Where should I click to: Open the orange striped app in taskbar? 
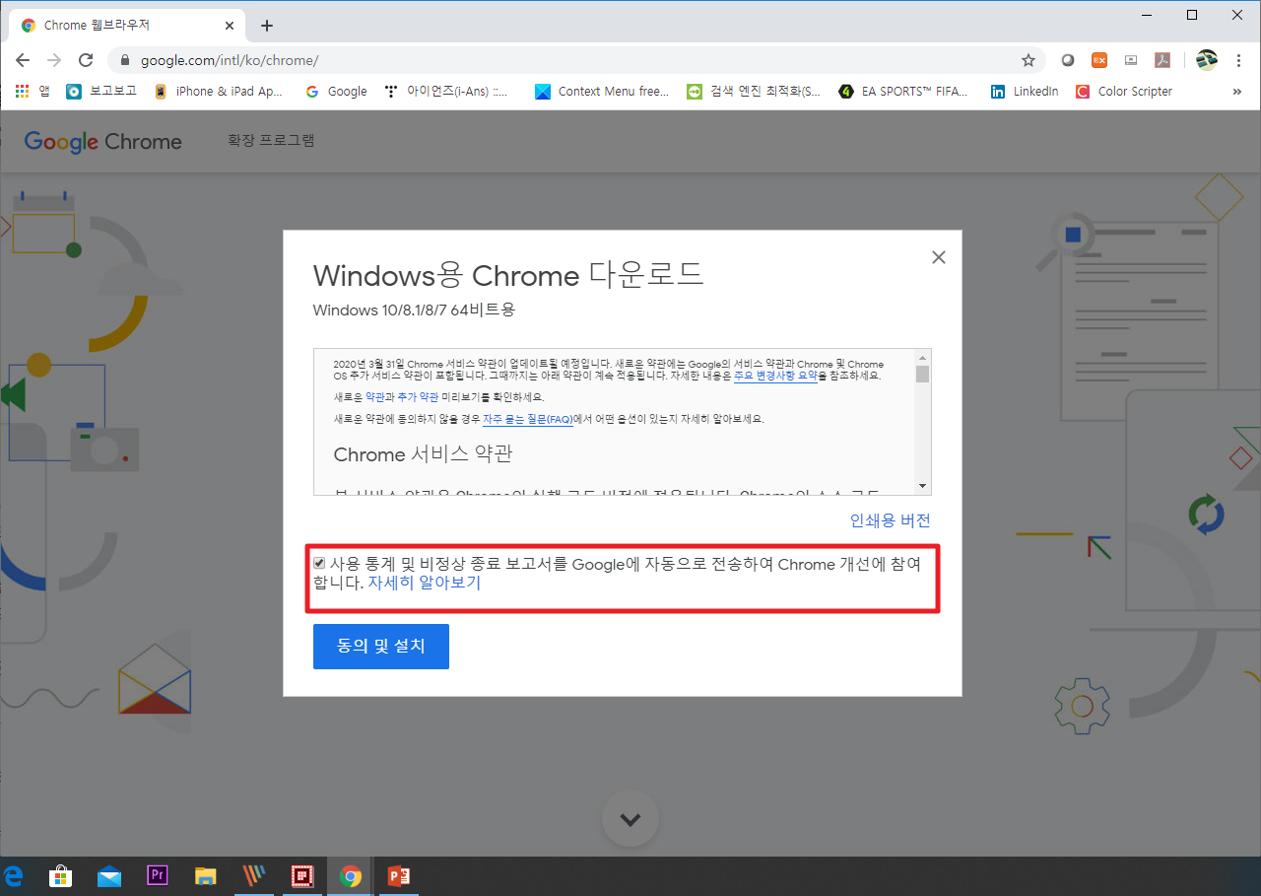(x=254, y=875)
